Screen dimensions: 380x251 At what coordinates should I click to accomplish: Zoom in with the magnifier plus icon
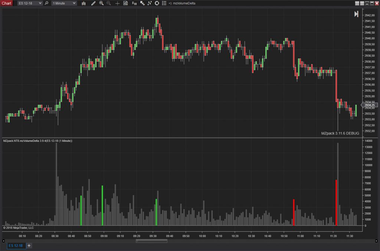click(101, 3)
